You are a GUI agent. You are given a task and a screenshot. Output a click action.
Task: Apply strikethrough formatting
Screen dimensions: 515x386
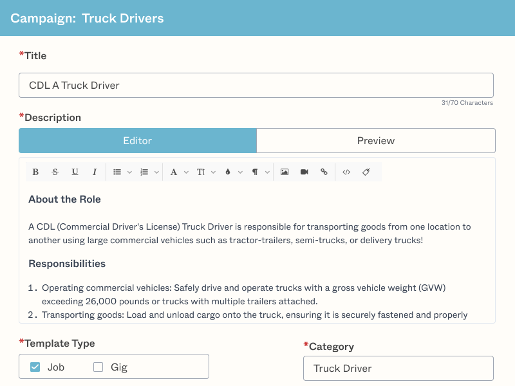pyautogui.click(x=55, y=172)
